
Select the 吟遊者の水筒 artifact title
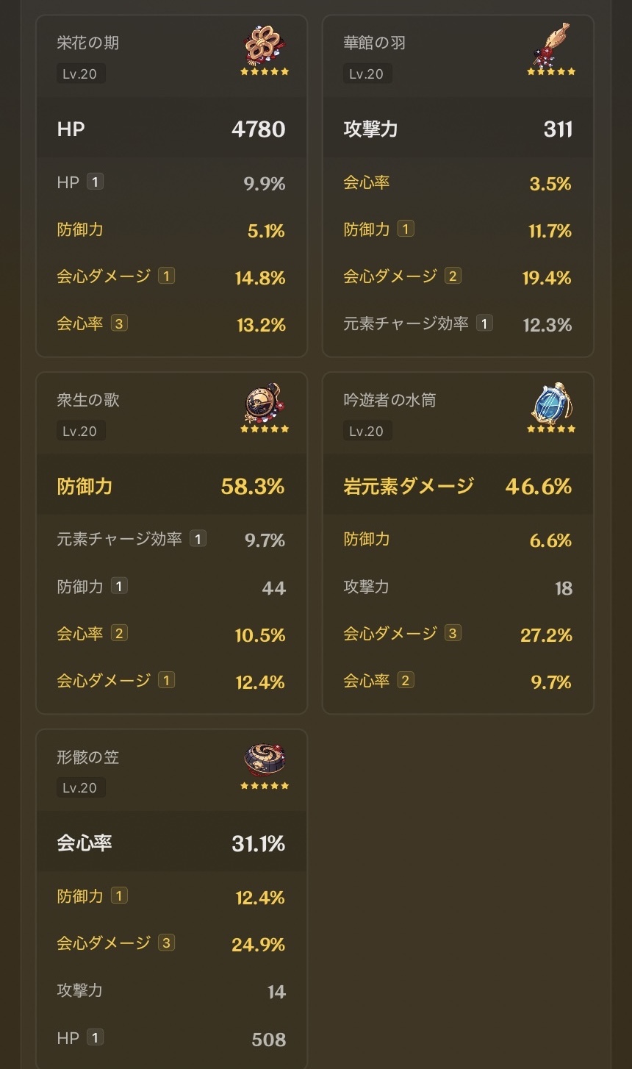389,400
